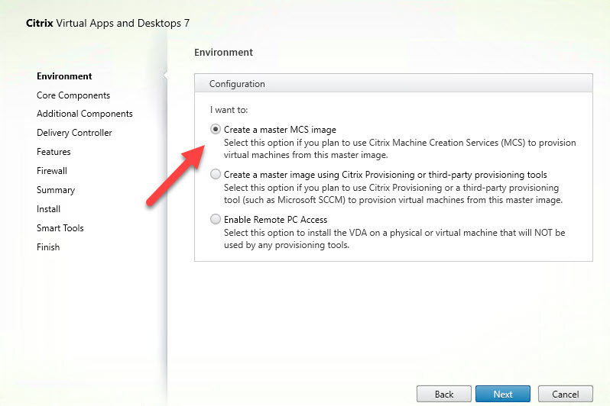
Task: Click the Enable Remote PC Access description text
Action: click(x=394, y=238)
